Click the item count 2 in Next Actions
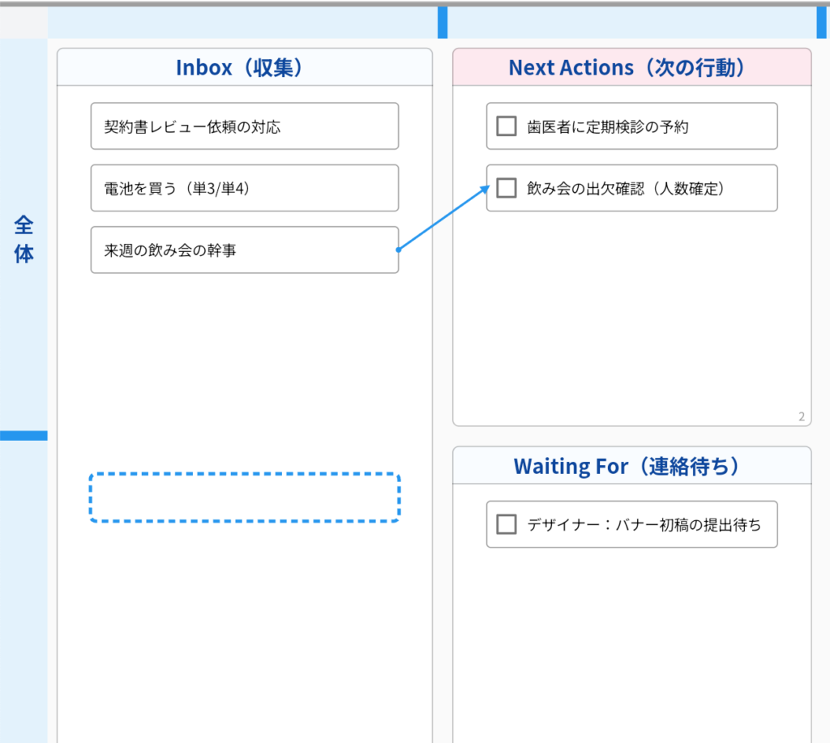Screen dimensions: 830x743 pyautogui.click(x=801, y=416)
